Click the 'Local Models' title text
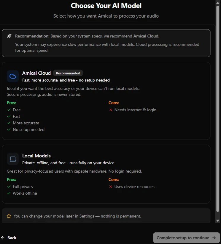The image size is (221, 244). [36, 156]
